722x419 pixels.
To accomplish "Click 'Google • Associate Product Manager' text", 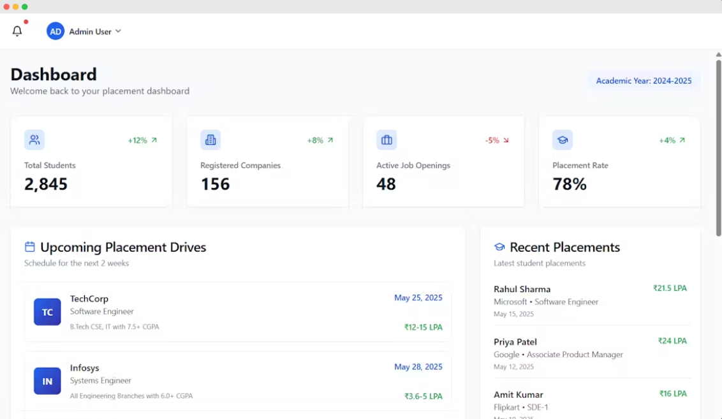I will (558, 355).
